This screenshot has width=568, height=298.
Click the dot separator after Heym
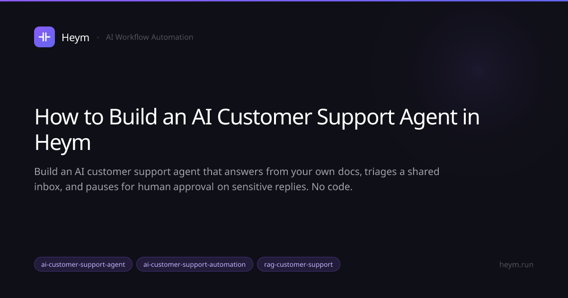98,37
